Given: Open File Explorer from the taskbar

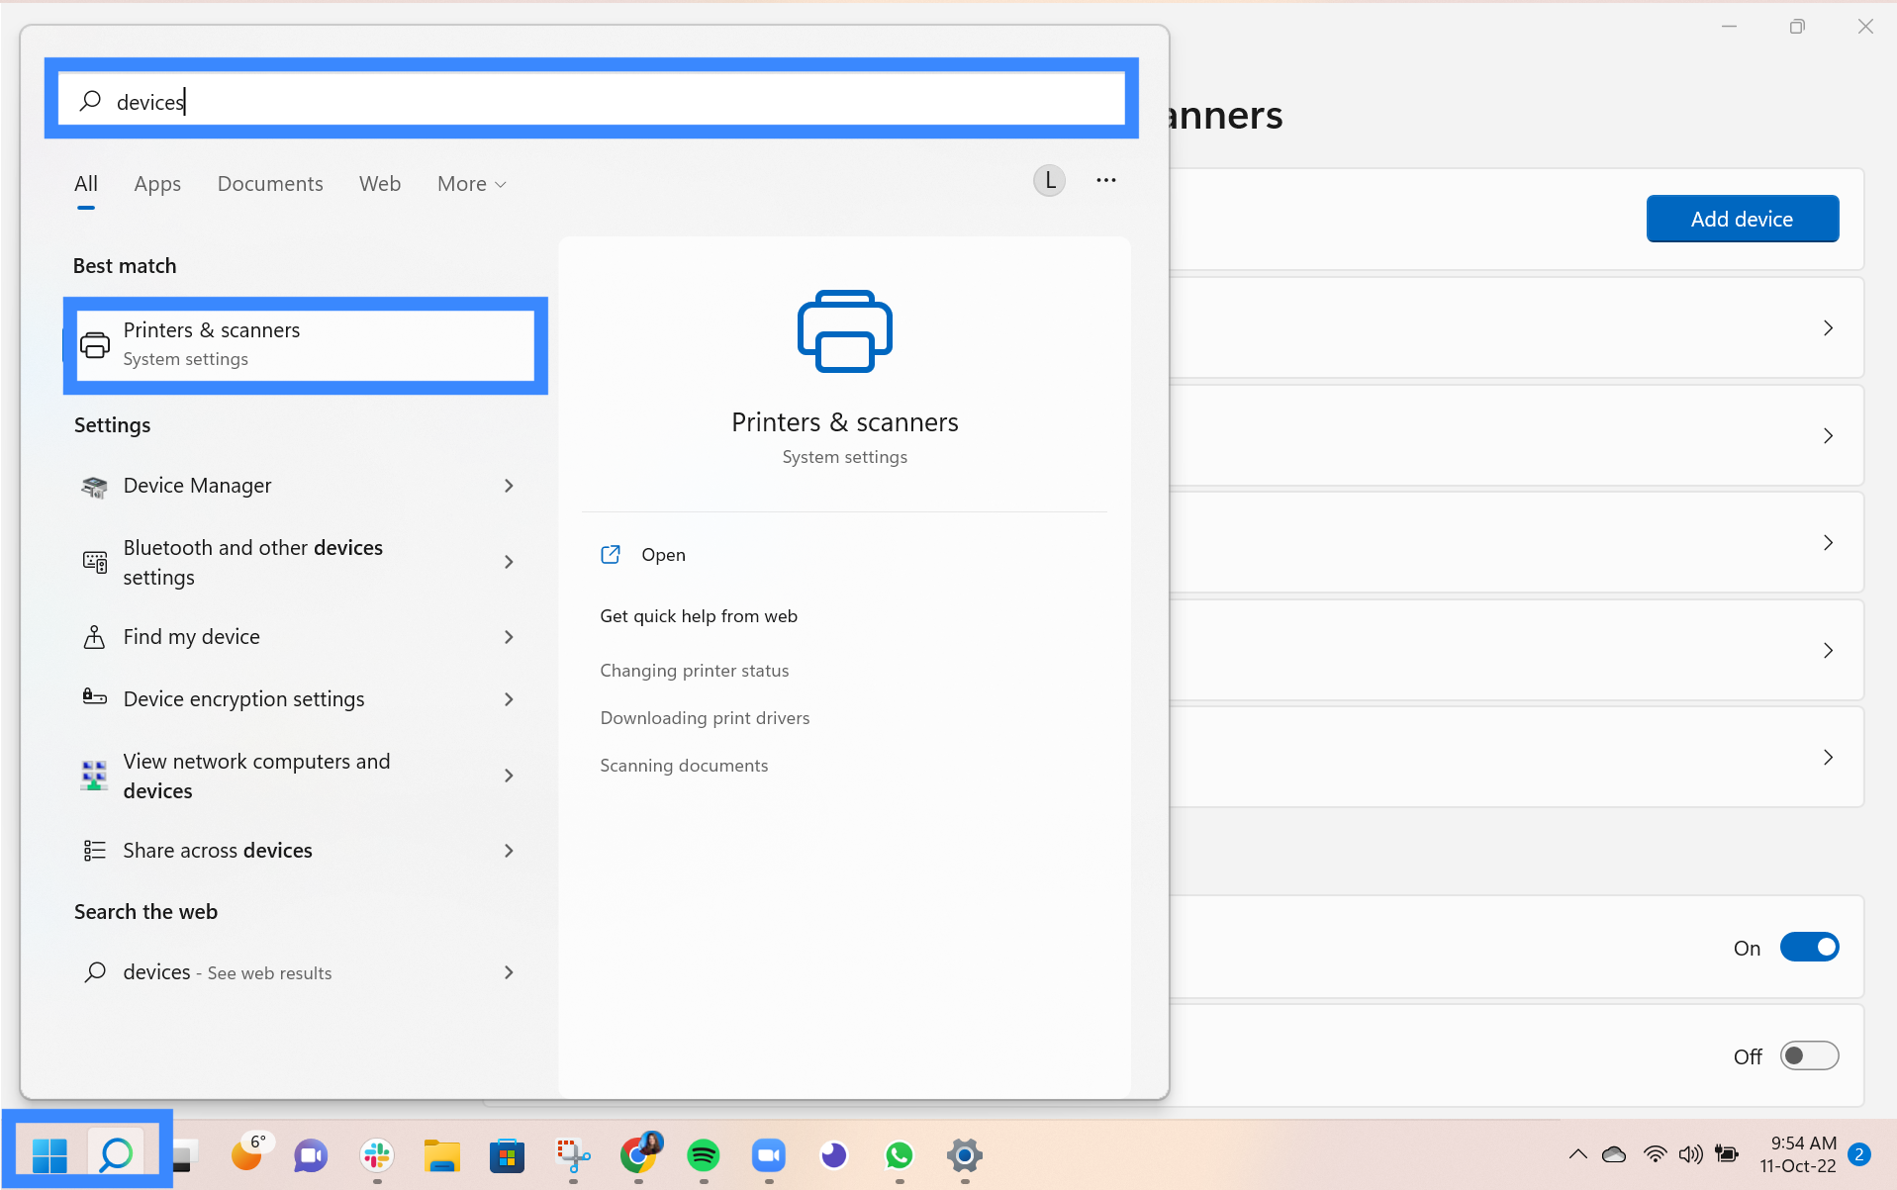Looking at the screenshot, I should [x=441, y=1154].
